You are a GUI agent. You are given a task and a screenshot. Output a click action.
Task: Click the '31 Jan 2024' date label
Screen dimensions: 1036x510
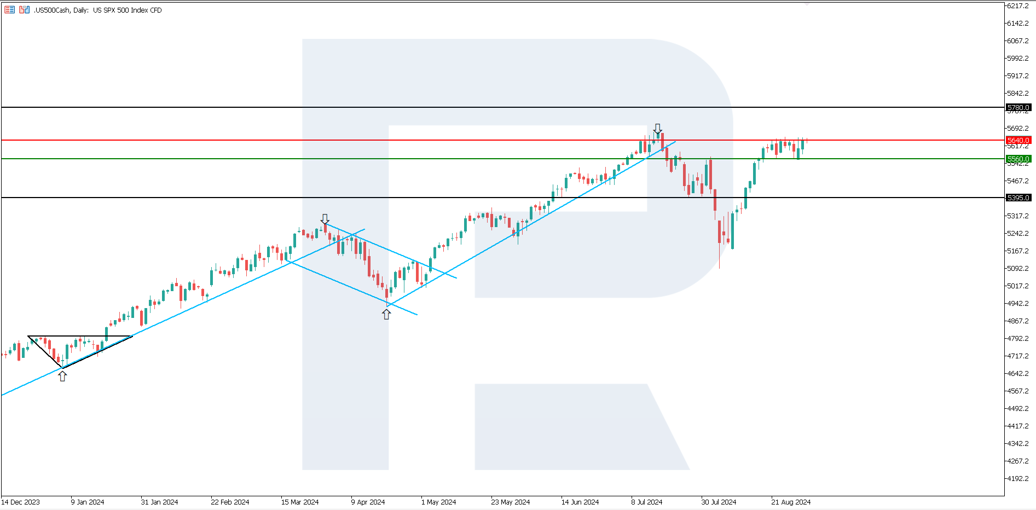click(159, 502)
